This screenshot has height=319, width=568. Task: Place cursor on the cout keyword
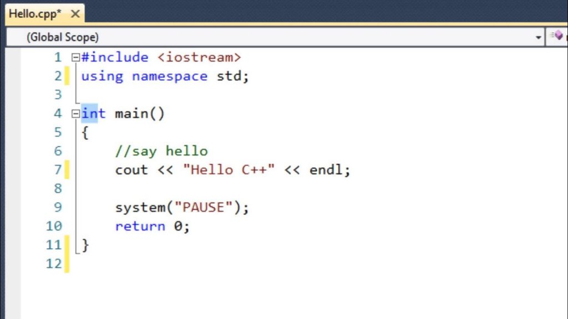coord(131,169)
